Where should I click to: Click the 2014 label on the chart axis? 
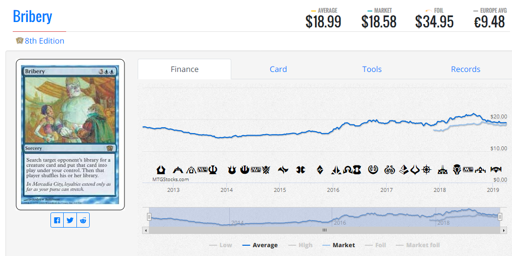pos(227,190)
